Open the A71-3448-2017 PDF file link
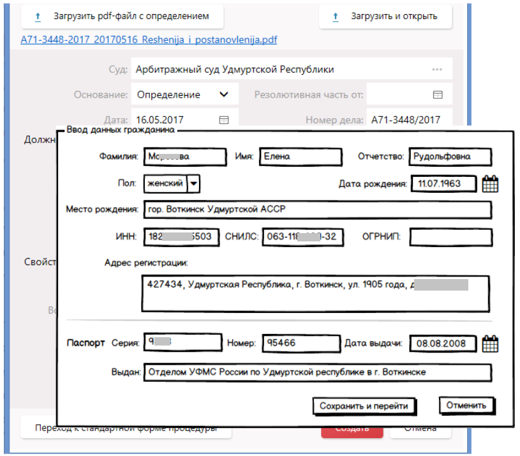 coord(149,40)
